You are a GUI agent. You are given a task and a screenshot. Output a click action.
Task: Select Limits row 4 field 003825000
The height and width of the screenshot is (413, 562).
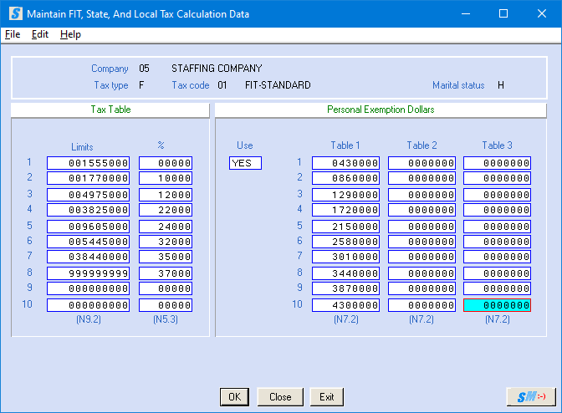pos(88,210)
